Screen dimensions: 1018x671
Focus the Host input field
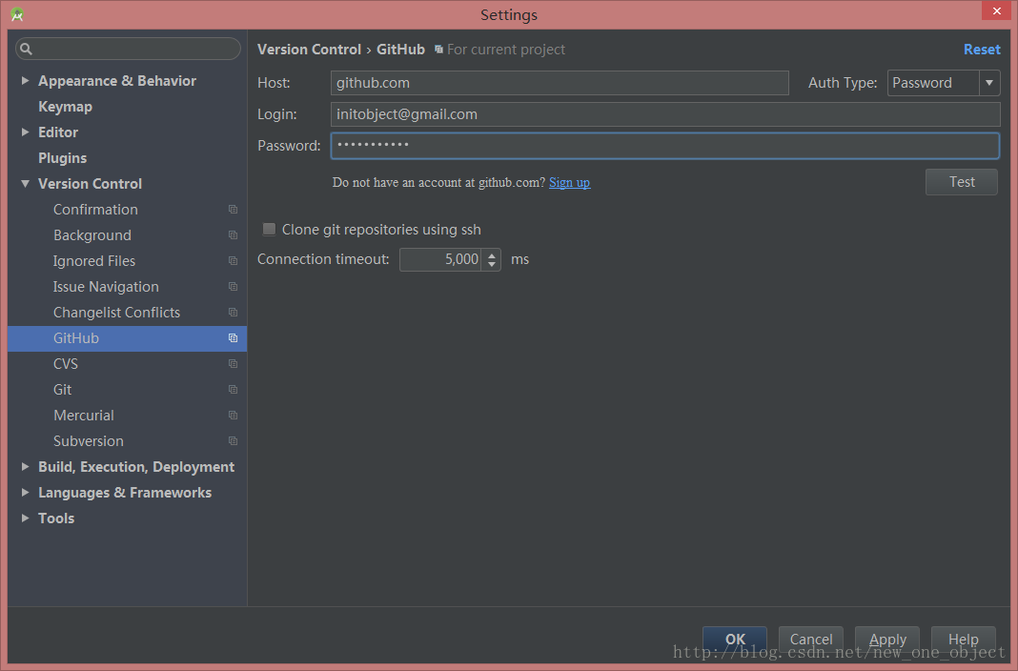(x=560, y=83)
